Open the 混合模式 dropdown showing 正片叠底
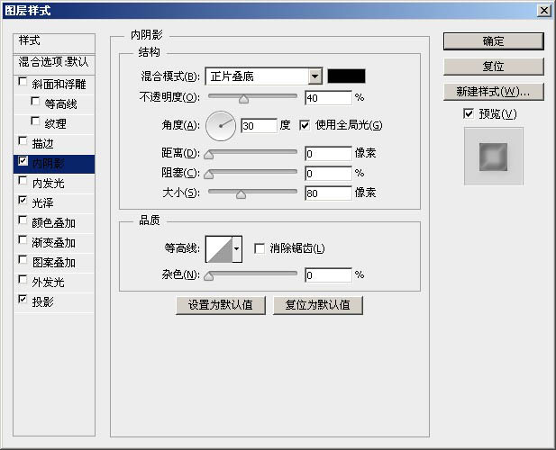Viewport: 556px width, 450px height. point(264,76)
